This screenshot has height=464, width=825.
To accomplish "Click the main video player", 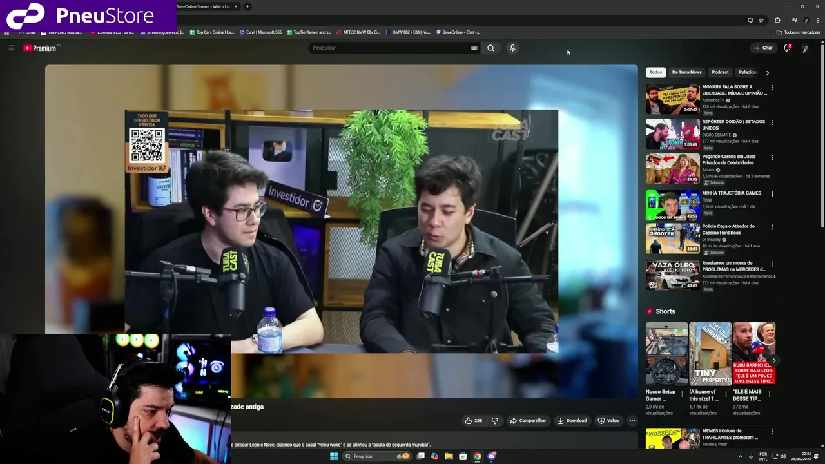I will pyautogui.click(x=341, y=231).
